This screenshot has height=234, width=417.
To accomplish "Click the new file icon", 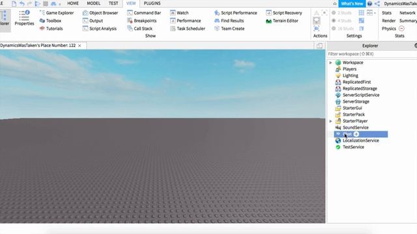I will click(14, 4).
